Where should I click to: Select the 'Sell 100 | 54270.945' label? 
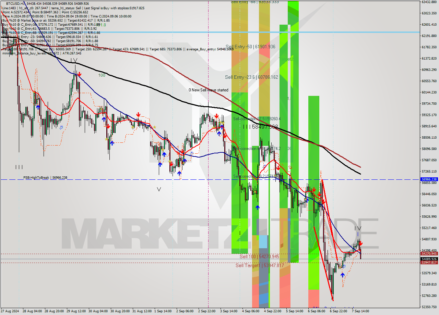click(x=259, y=256)
